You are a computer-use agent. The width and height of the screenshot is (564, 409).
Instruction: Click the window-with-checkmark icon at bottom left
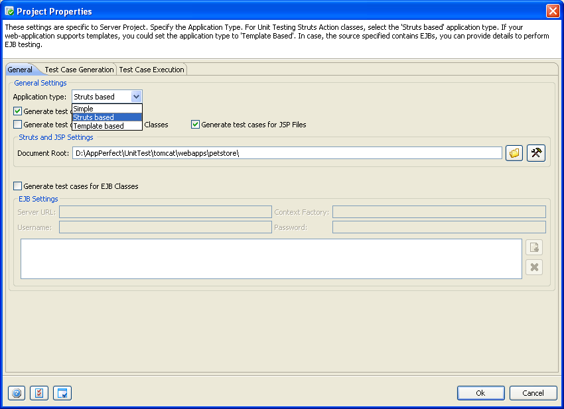(x=62, y=393)
